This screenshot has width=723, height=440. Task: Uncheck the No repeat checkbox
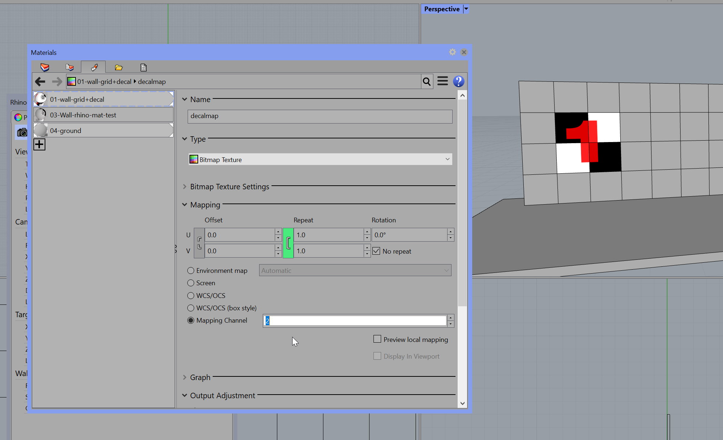[x=376, y=251]
